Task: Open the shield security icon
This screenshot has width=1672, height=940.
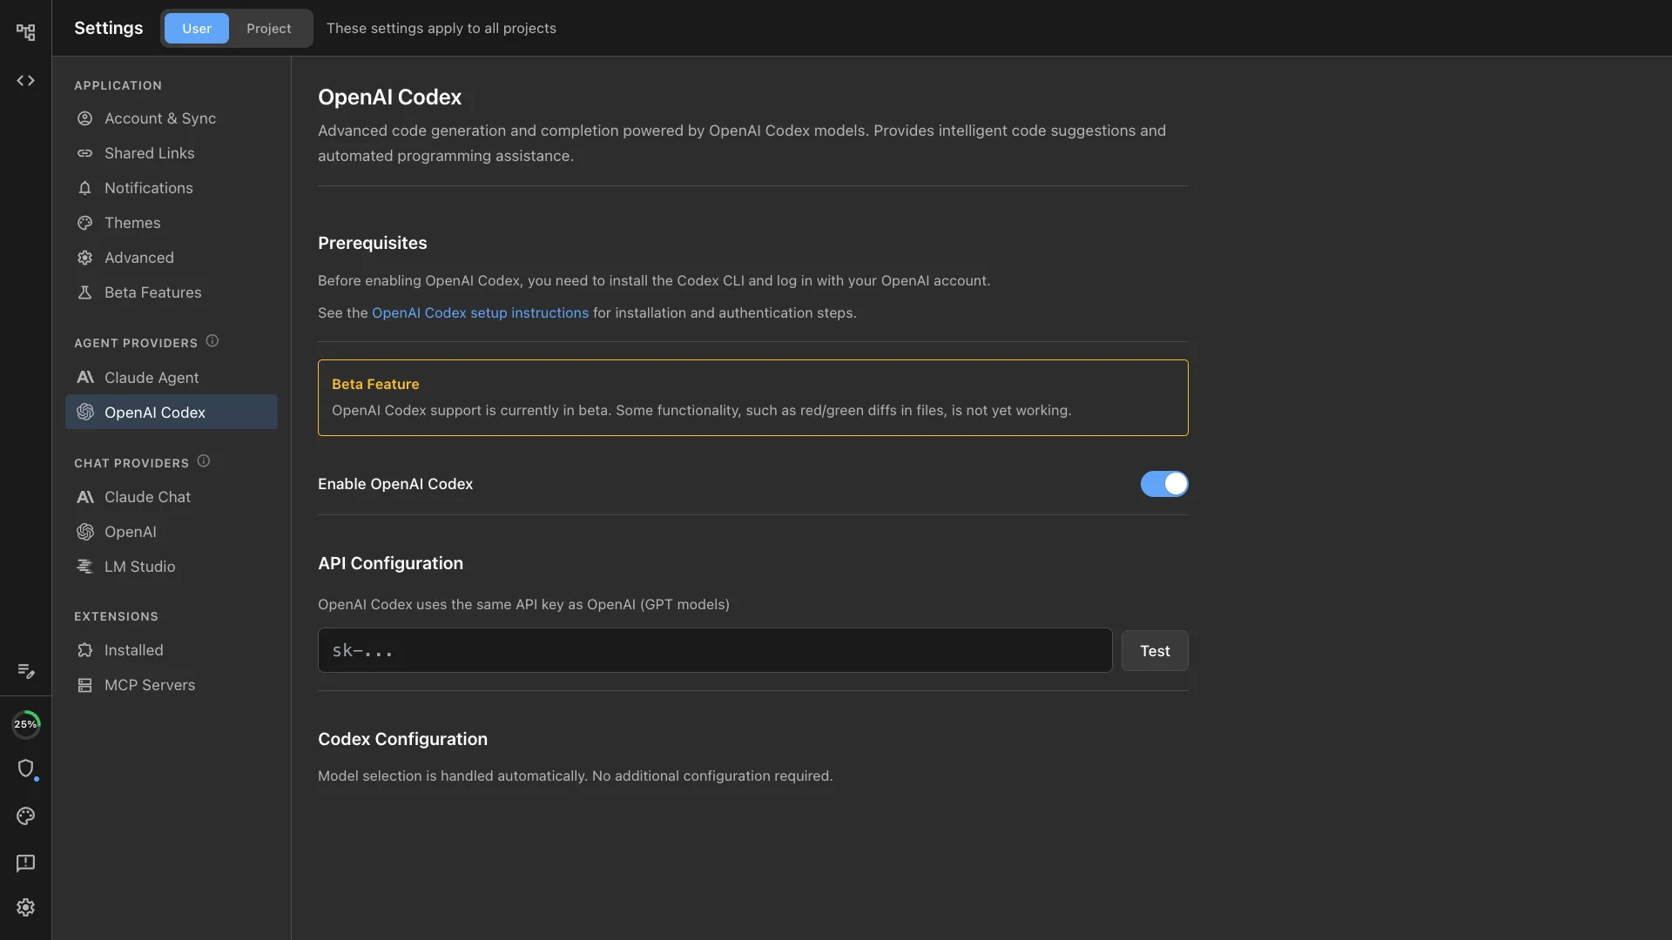Action: [25, 769]
